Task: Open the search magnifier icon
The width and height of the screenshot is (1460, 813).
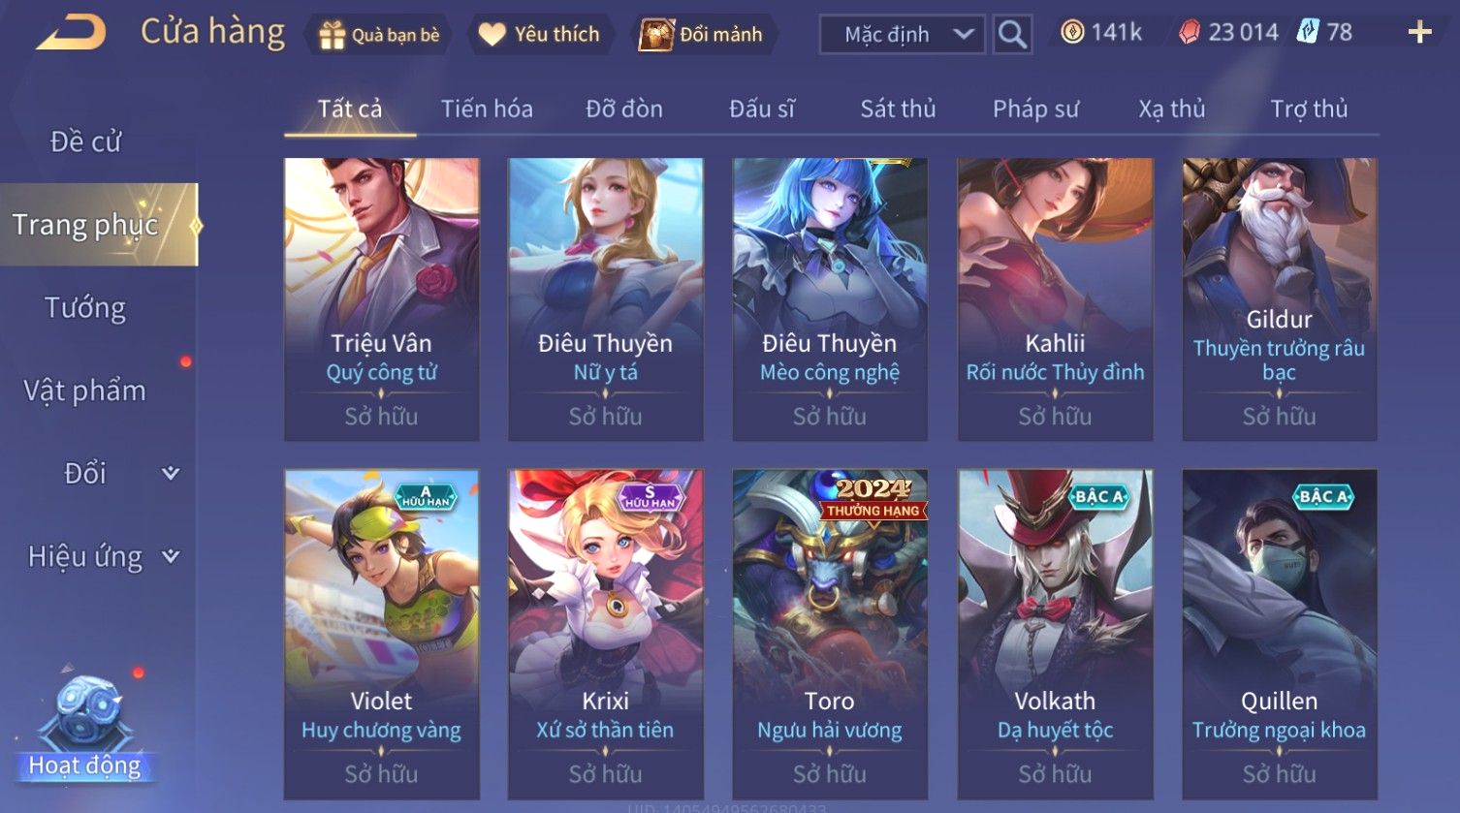Action: pyautogui.click(x=1012, y=35)
